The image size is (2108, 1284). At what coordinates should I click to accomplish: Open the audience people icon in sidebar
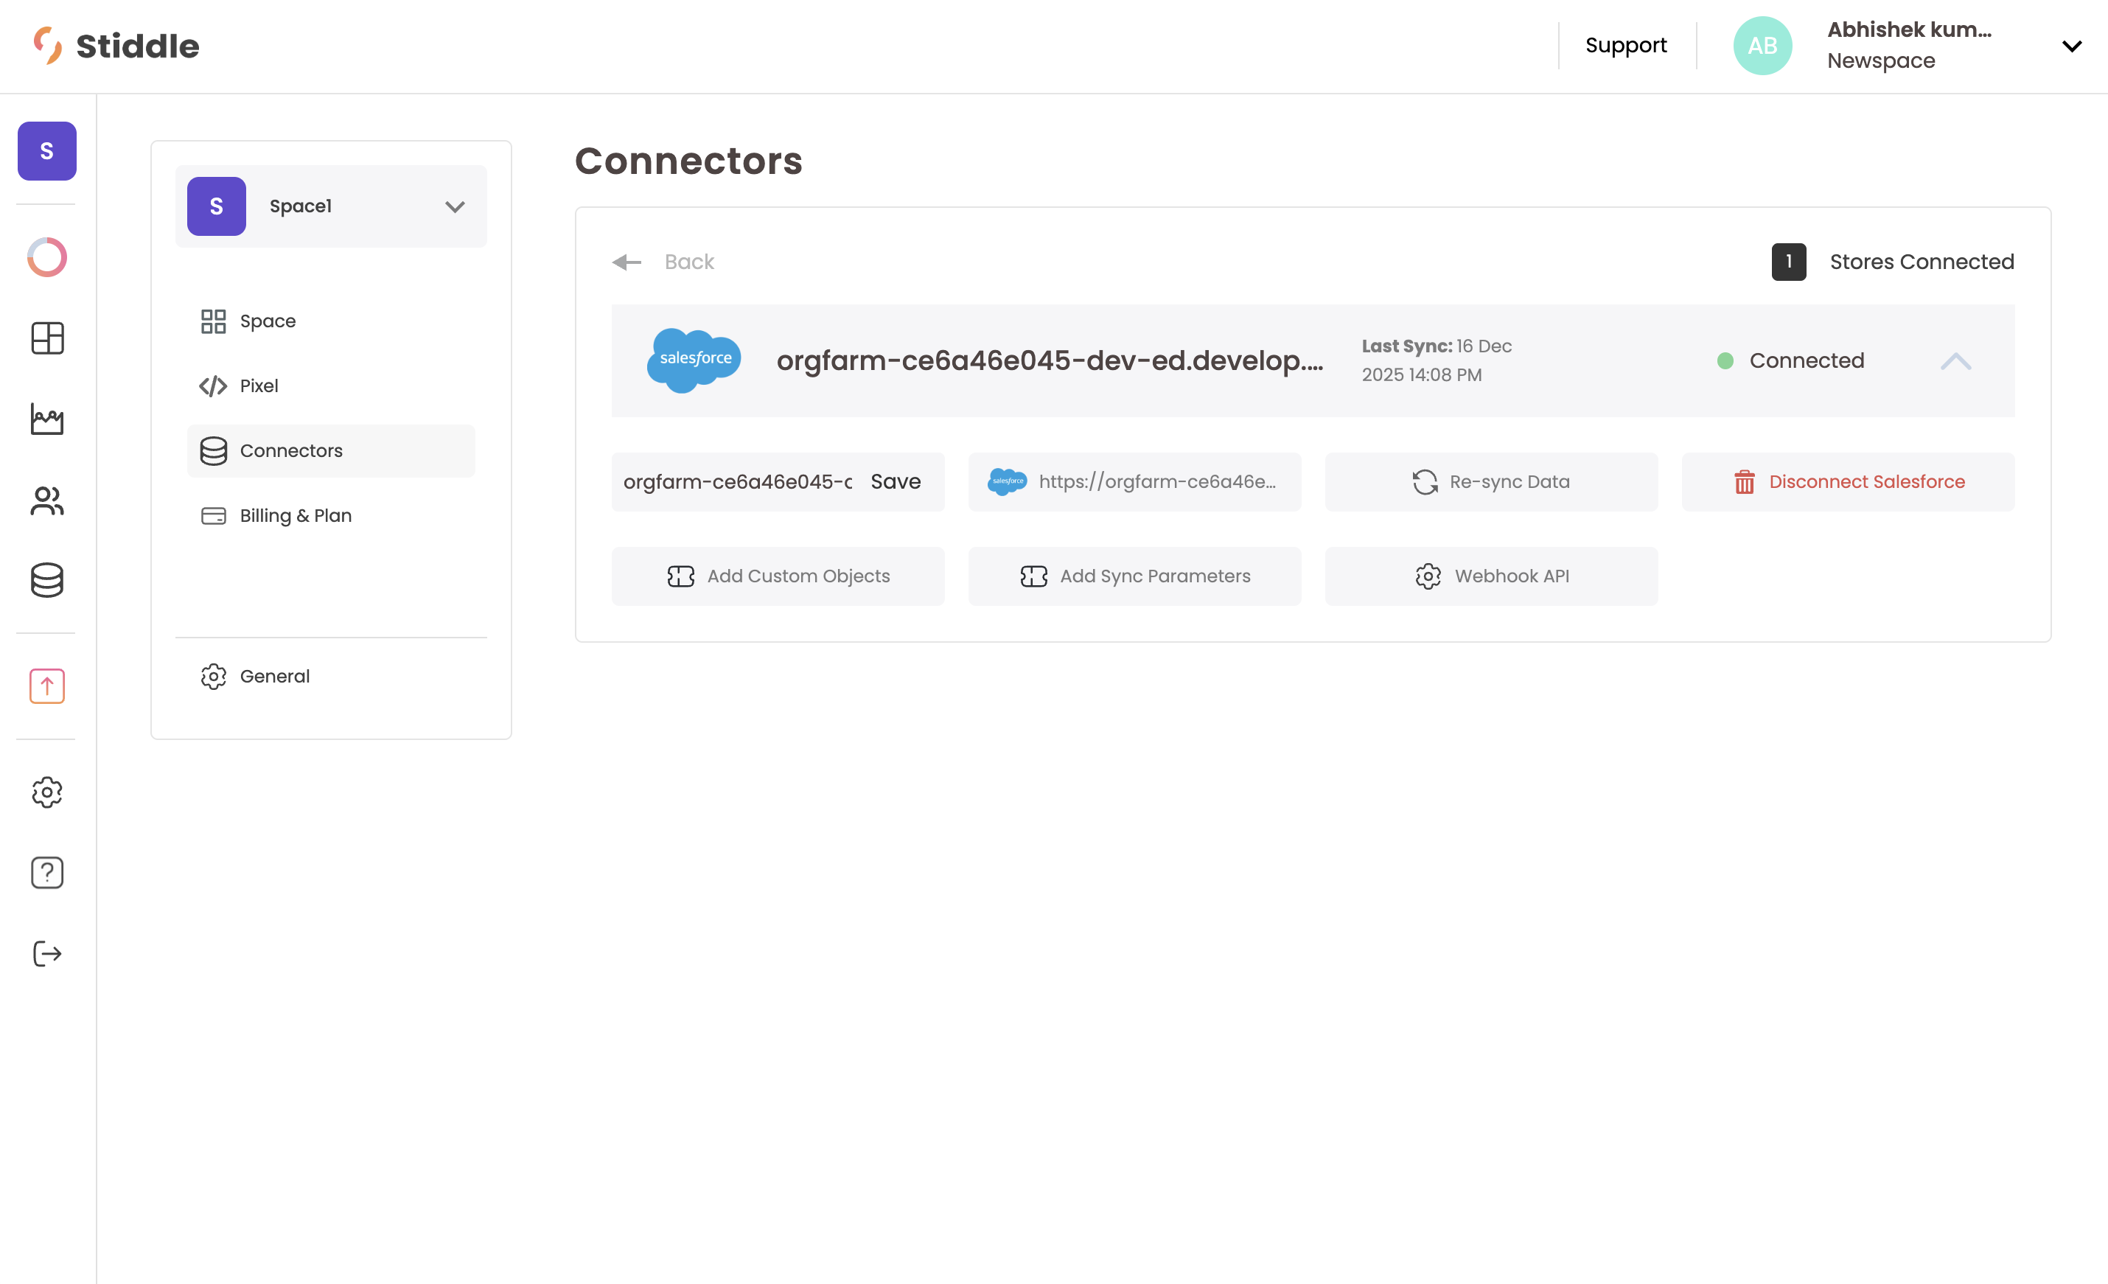(47, 500)
